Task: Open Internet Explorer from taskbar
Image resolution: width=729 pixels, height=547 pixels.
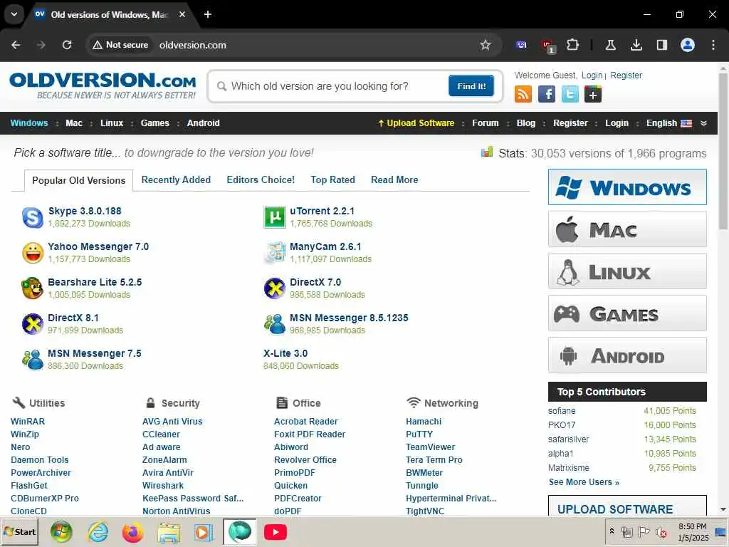Action: 98,532
